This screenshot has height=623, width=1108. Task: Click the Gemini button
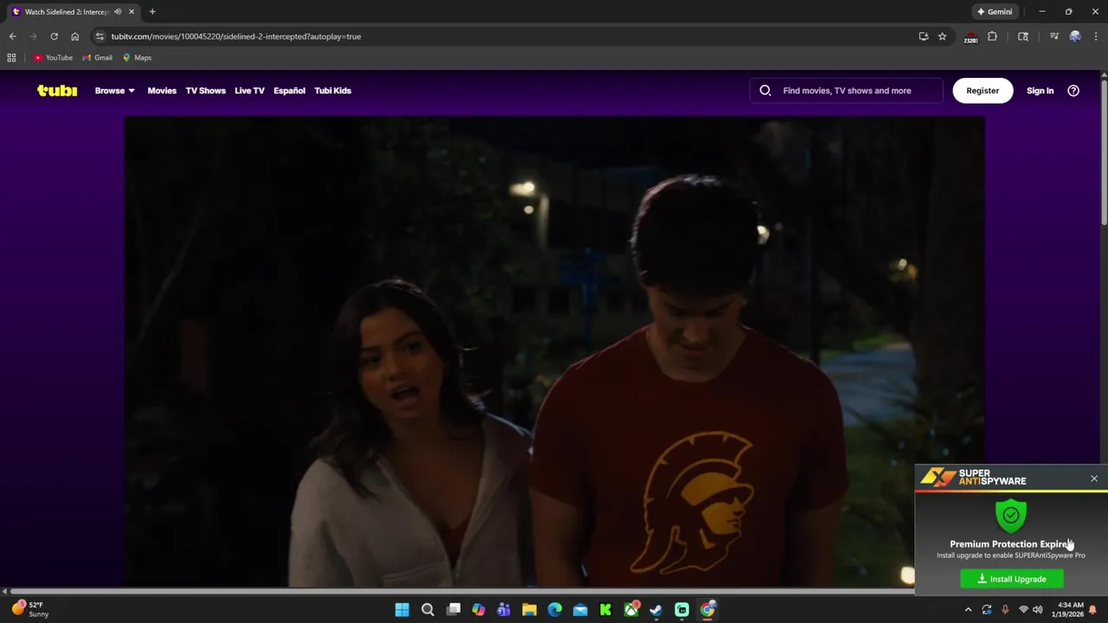tap(994, 12)
